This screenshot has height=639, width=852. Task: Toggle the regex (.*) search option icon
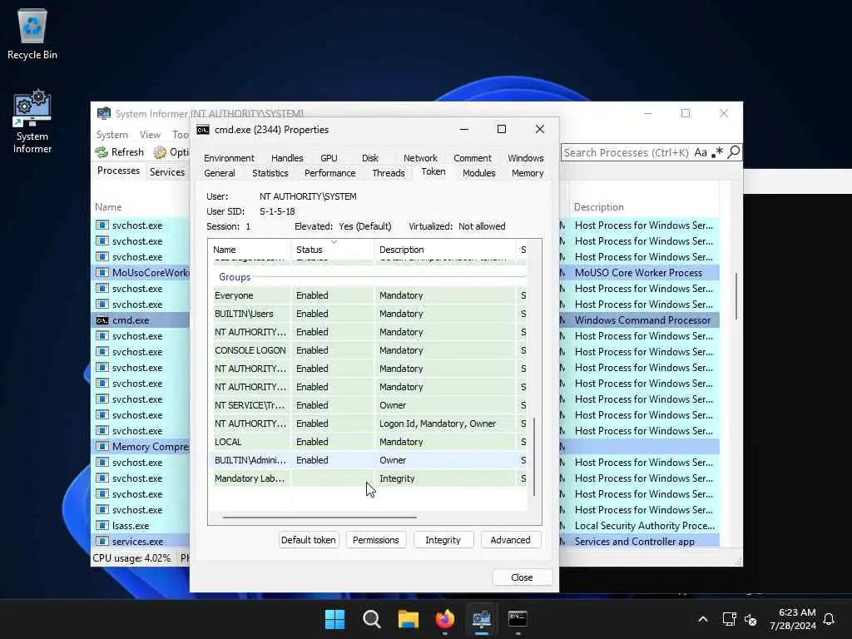point(717,152)
